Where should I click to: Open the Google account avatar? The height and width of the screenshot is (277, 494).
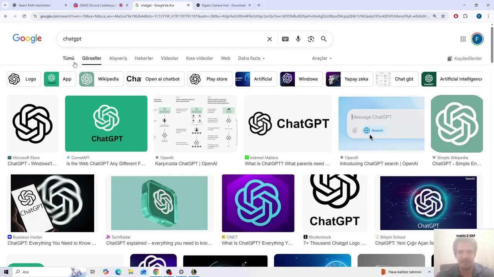[477, 39]
